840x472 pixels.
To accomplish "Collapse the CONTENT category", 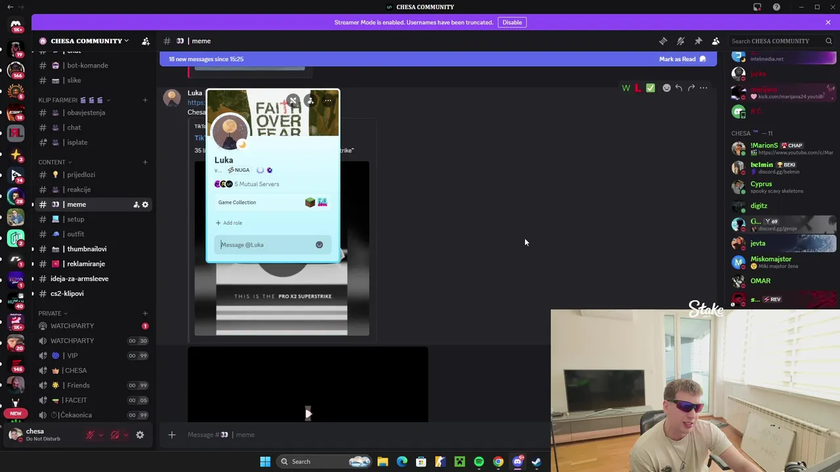I will 55,162.
